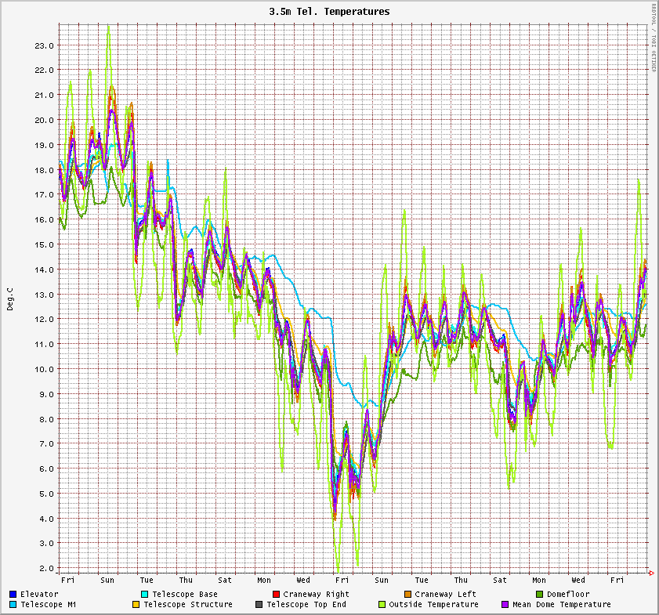This screenshot has width=659, height=615.
Task: Click the red arrow at x-axis end
Action: [x=651, y=573]
